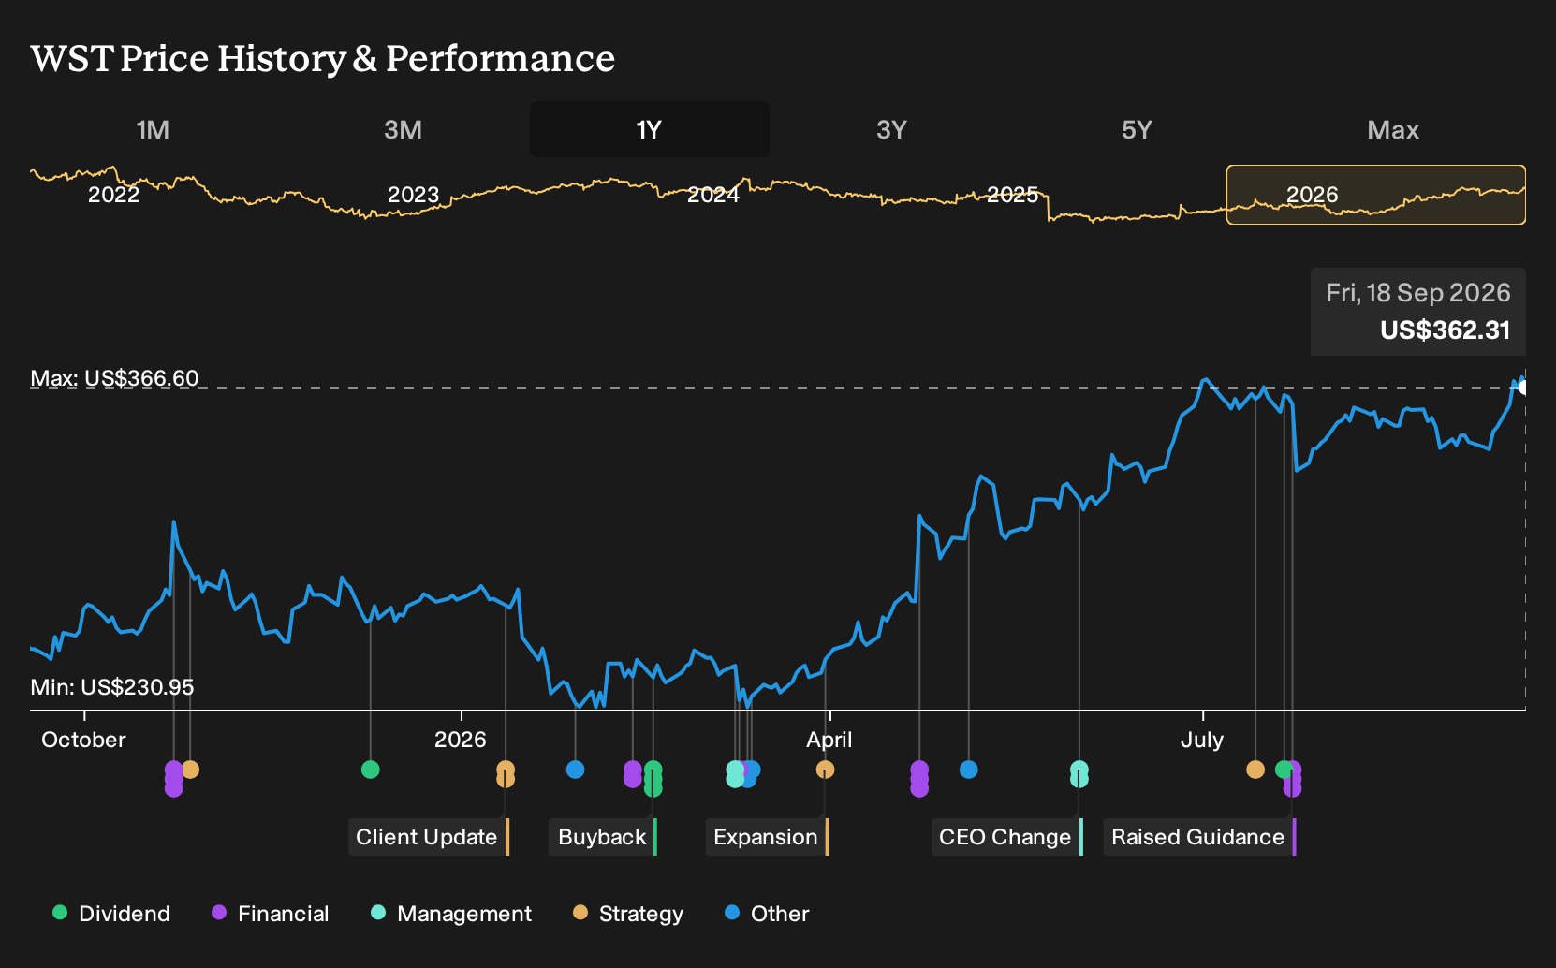This screenshot has width=1556, height=968.
Task: Click the highlighted 2026 range selector in overview chart
Action: click(x=1376, y=195)
